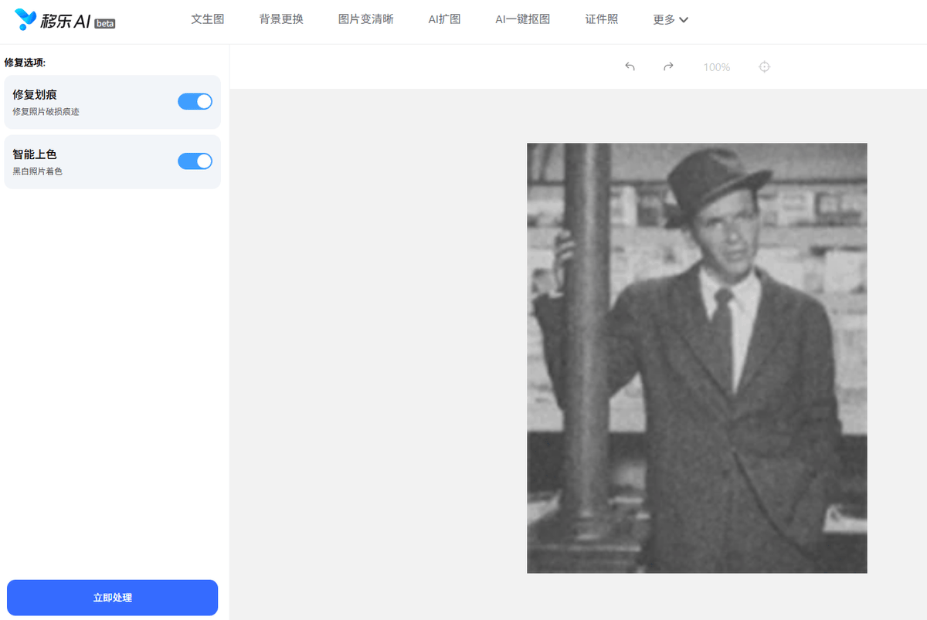Viewport: 927px width, 620px height.
Task: Click the recenter crosshair icon
Action: [764, 67]
